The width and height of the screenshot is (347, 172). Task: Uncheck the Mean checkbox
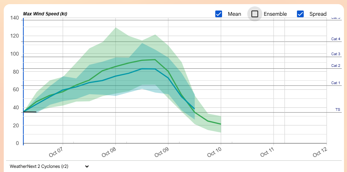coord(219,14)
